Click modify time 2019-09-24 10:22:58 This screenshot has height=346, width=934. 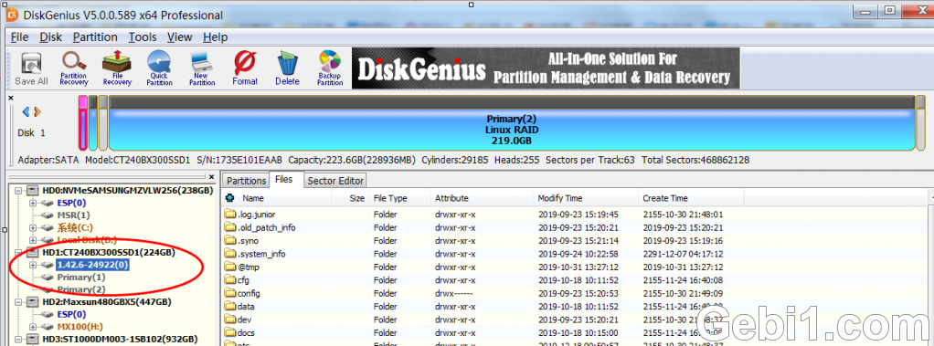click(578, 254)
